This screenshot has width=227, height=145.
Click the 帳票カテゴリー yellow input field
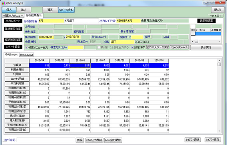tap(76, 47)
